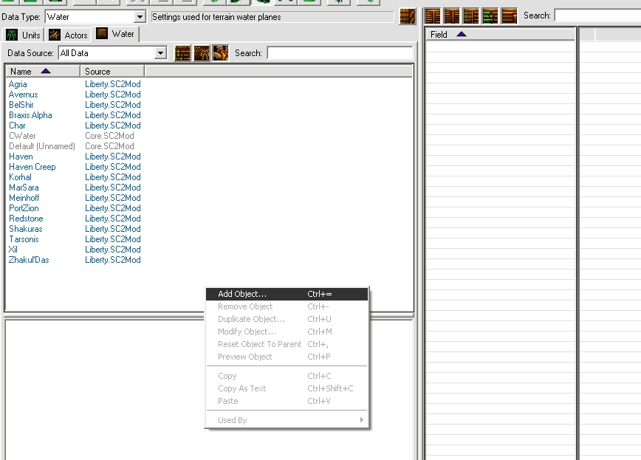Image resolution: width=641 pixels, height=460 pixels.
Task: Select the BelShir water entry
Action: (21, 105)
